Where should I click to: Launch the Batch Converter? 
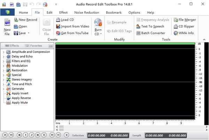(151, 33)
